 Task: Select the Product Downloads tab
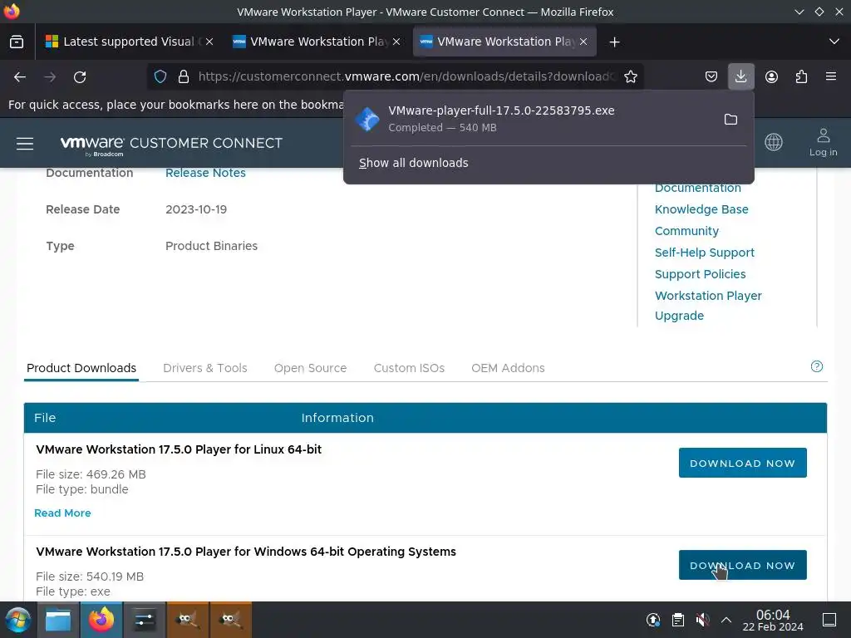pos(81,368)
